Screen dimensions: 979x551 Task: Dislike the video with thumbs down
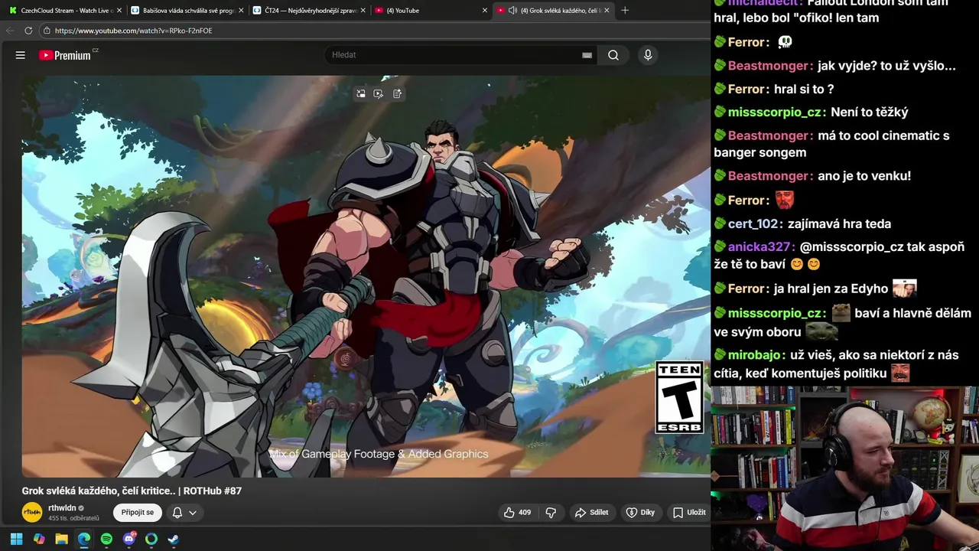(x=551, y=513)
